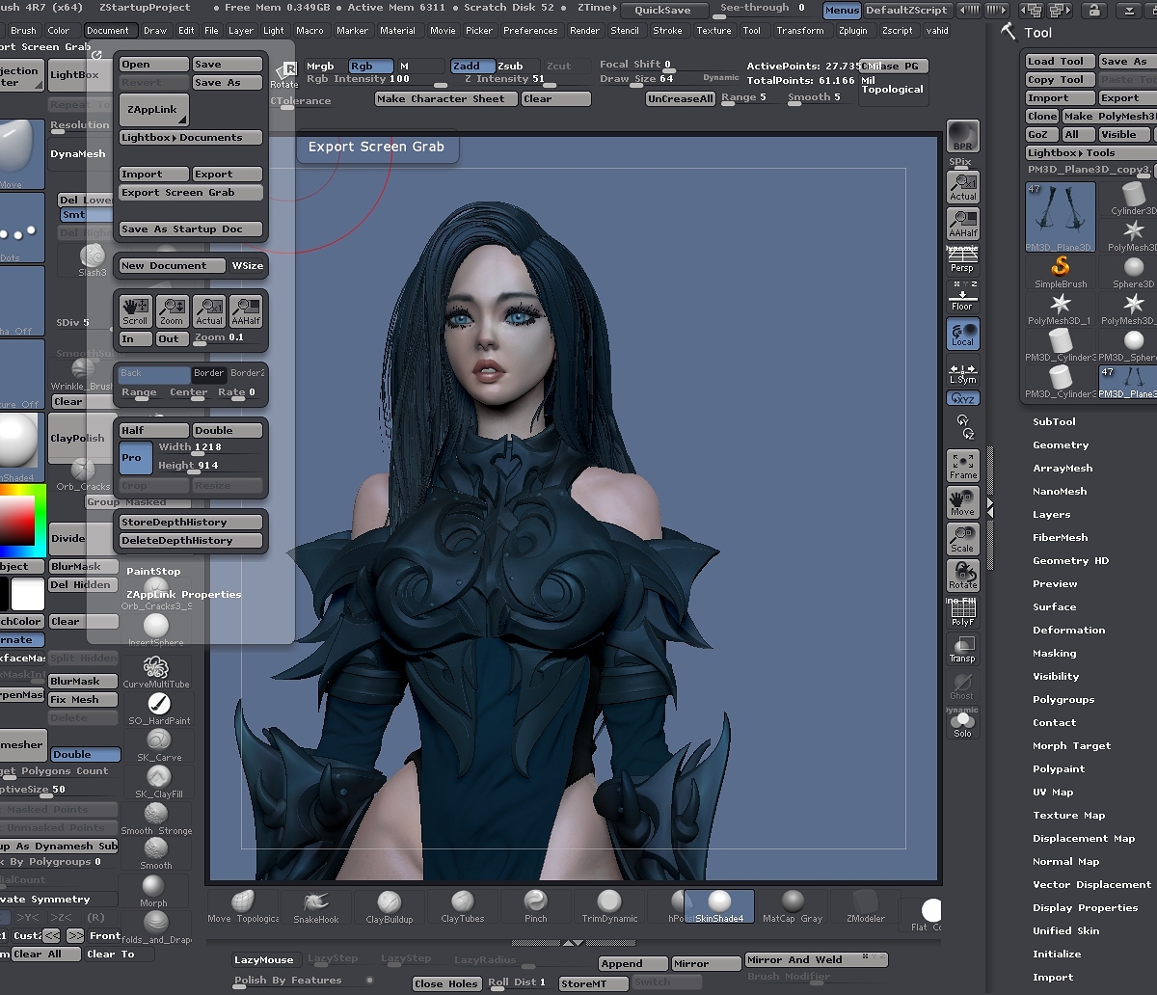This screenshot has height=995, width=1157.
Task: Click the Zoom icon in Document menu
Action: pos(172,311)
